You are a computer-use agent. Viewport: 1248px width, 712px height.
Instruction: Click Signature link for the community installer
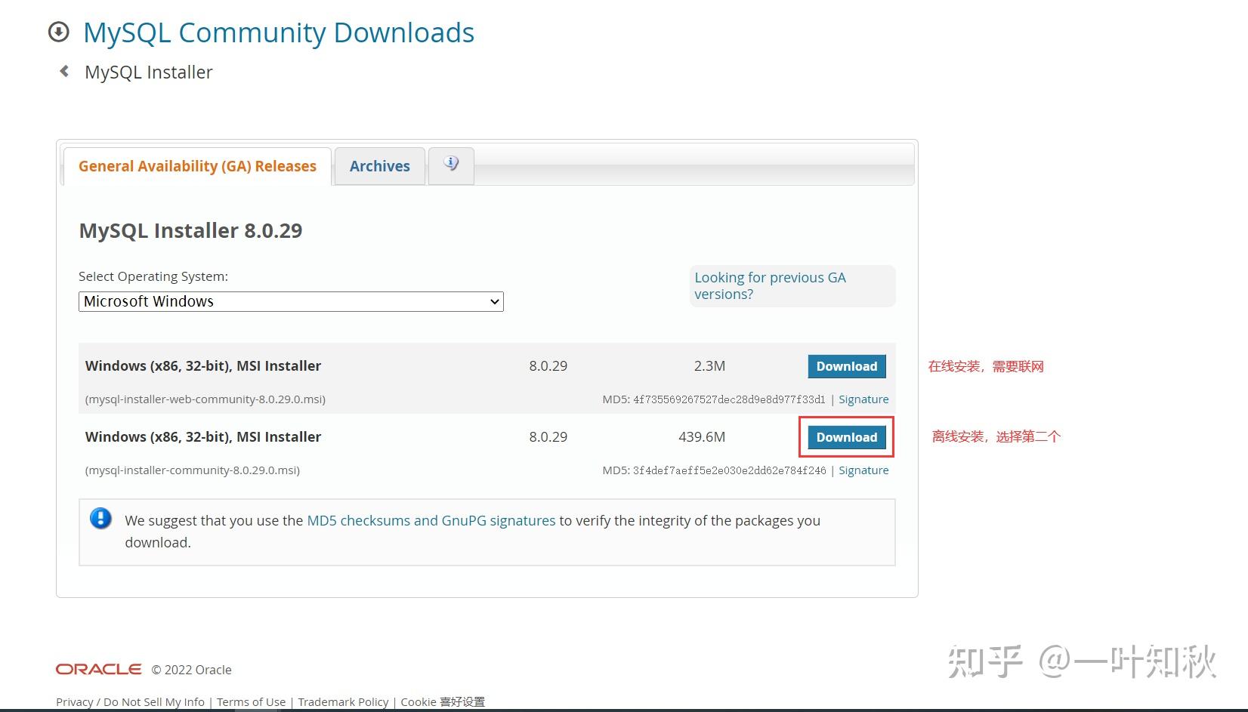tap(863, 470)
